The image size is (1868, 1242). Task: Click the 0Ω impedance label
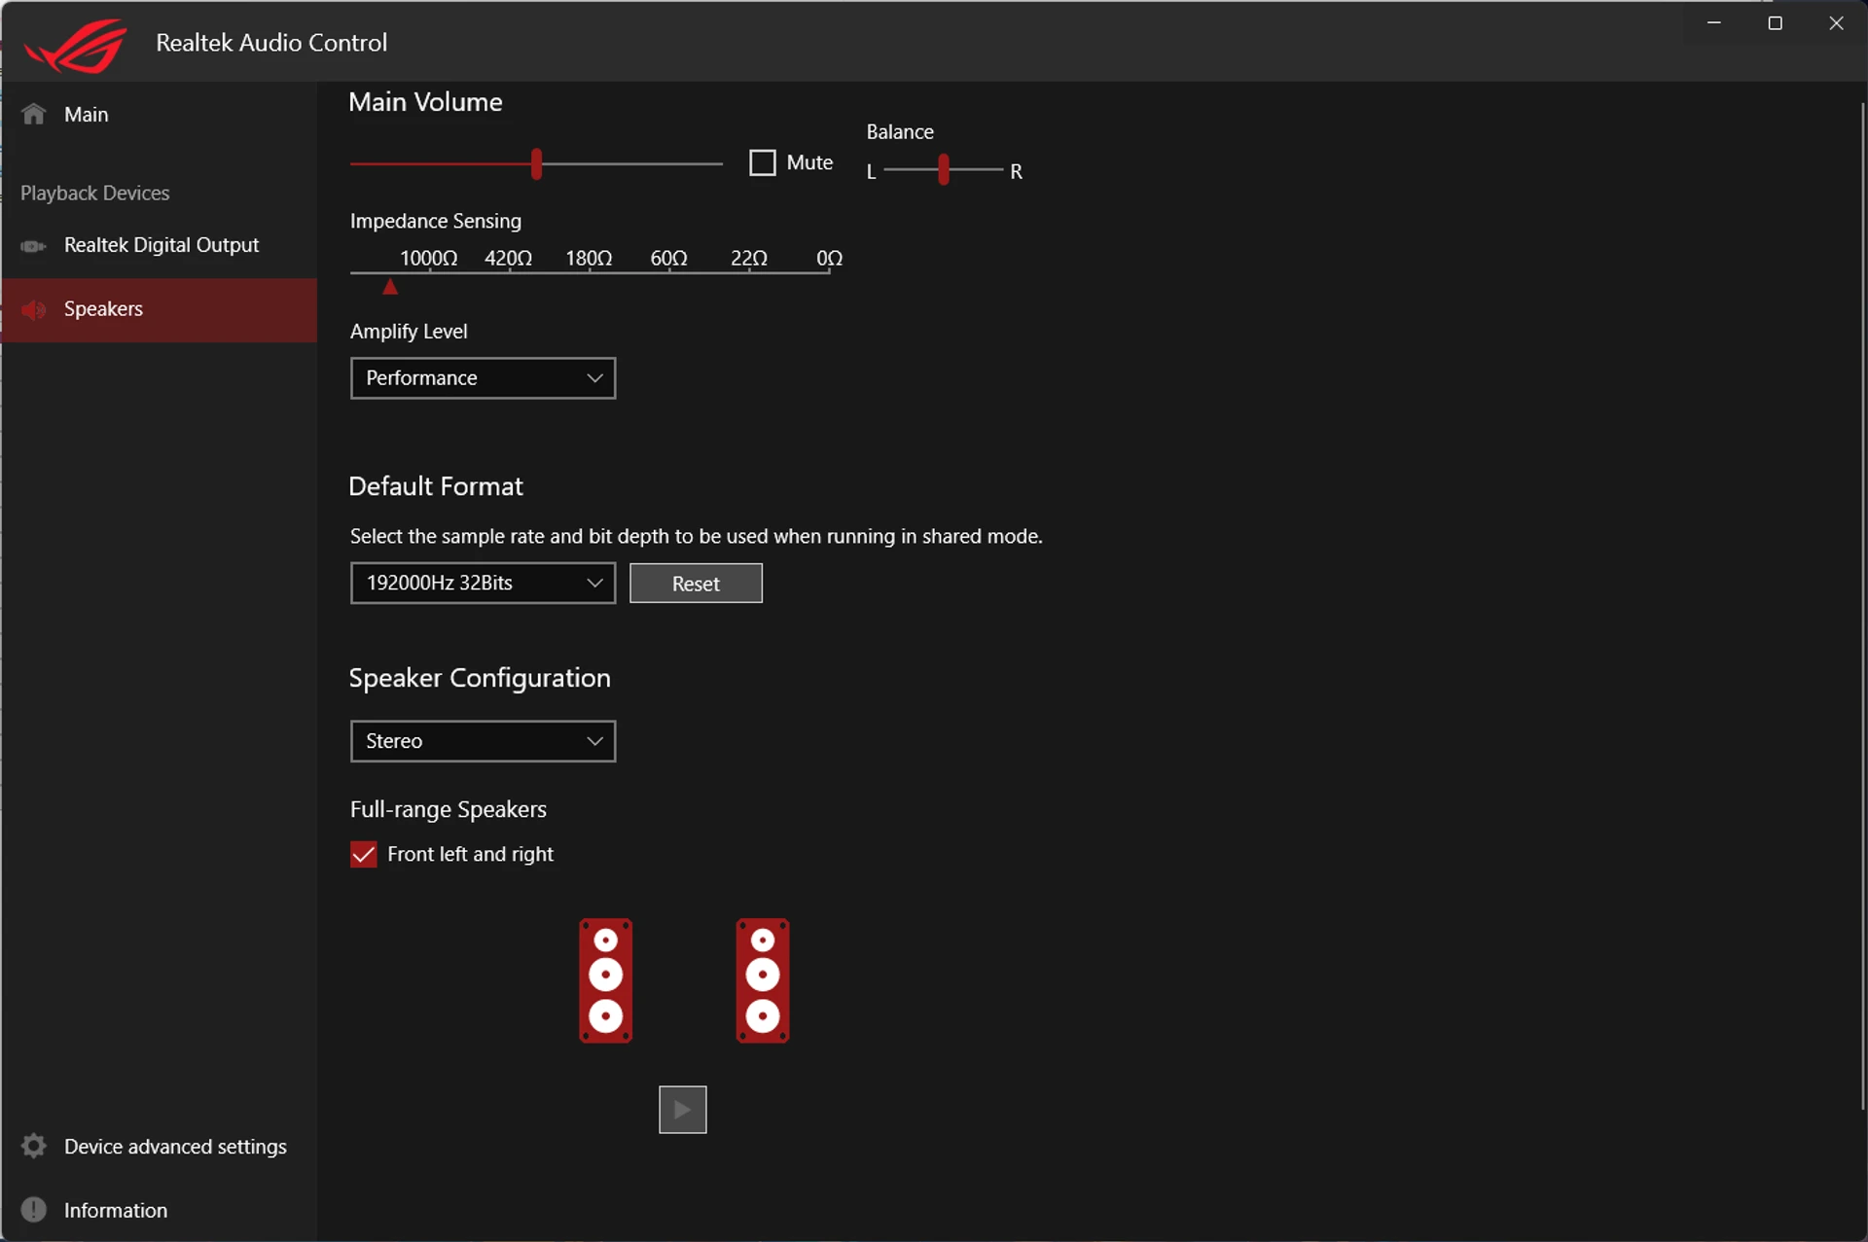830,258
